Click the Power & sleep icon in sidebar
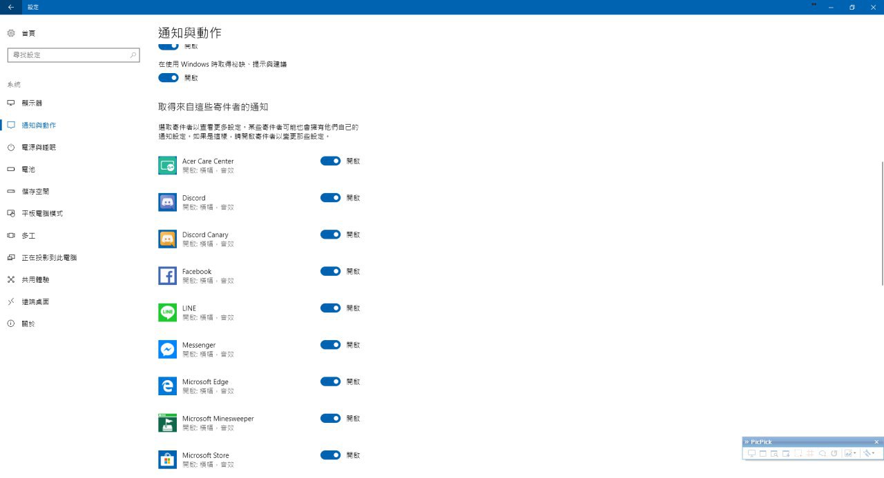 (x=11, y=147)
